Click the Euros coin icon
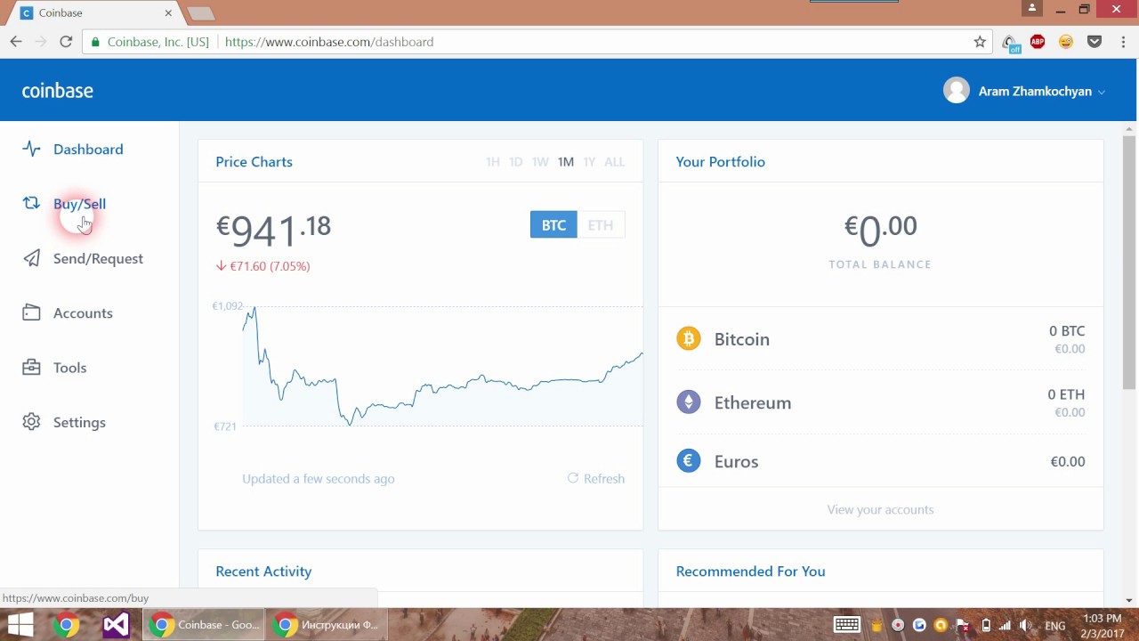The height and width of the screenshot is (641, 1139). pyautogui.click(x=689, y=461)
